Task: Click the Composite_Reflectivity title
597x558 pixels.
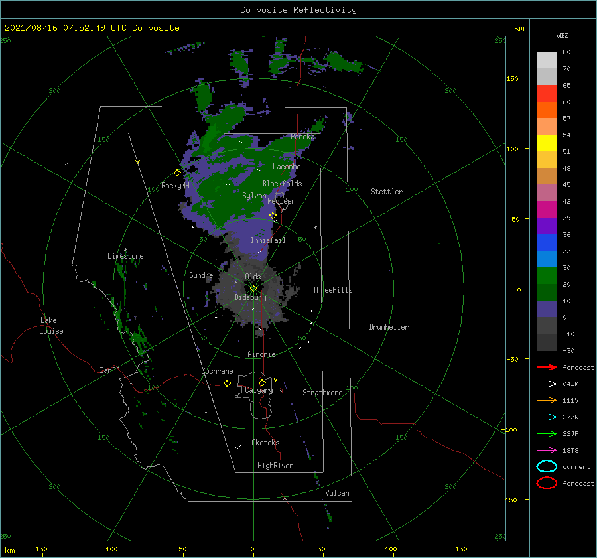Action: [298, 10]
